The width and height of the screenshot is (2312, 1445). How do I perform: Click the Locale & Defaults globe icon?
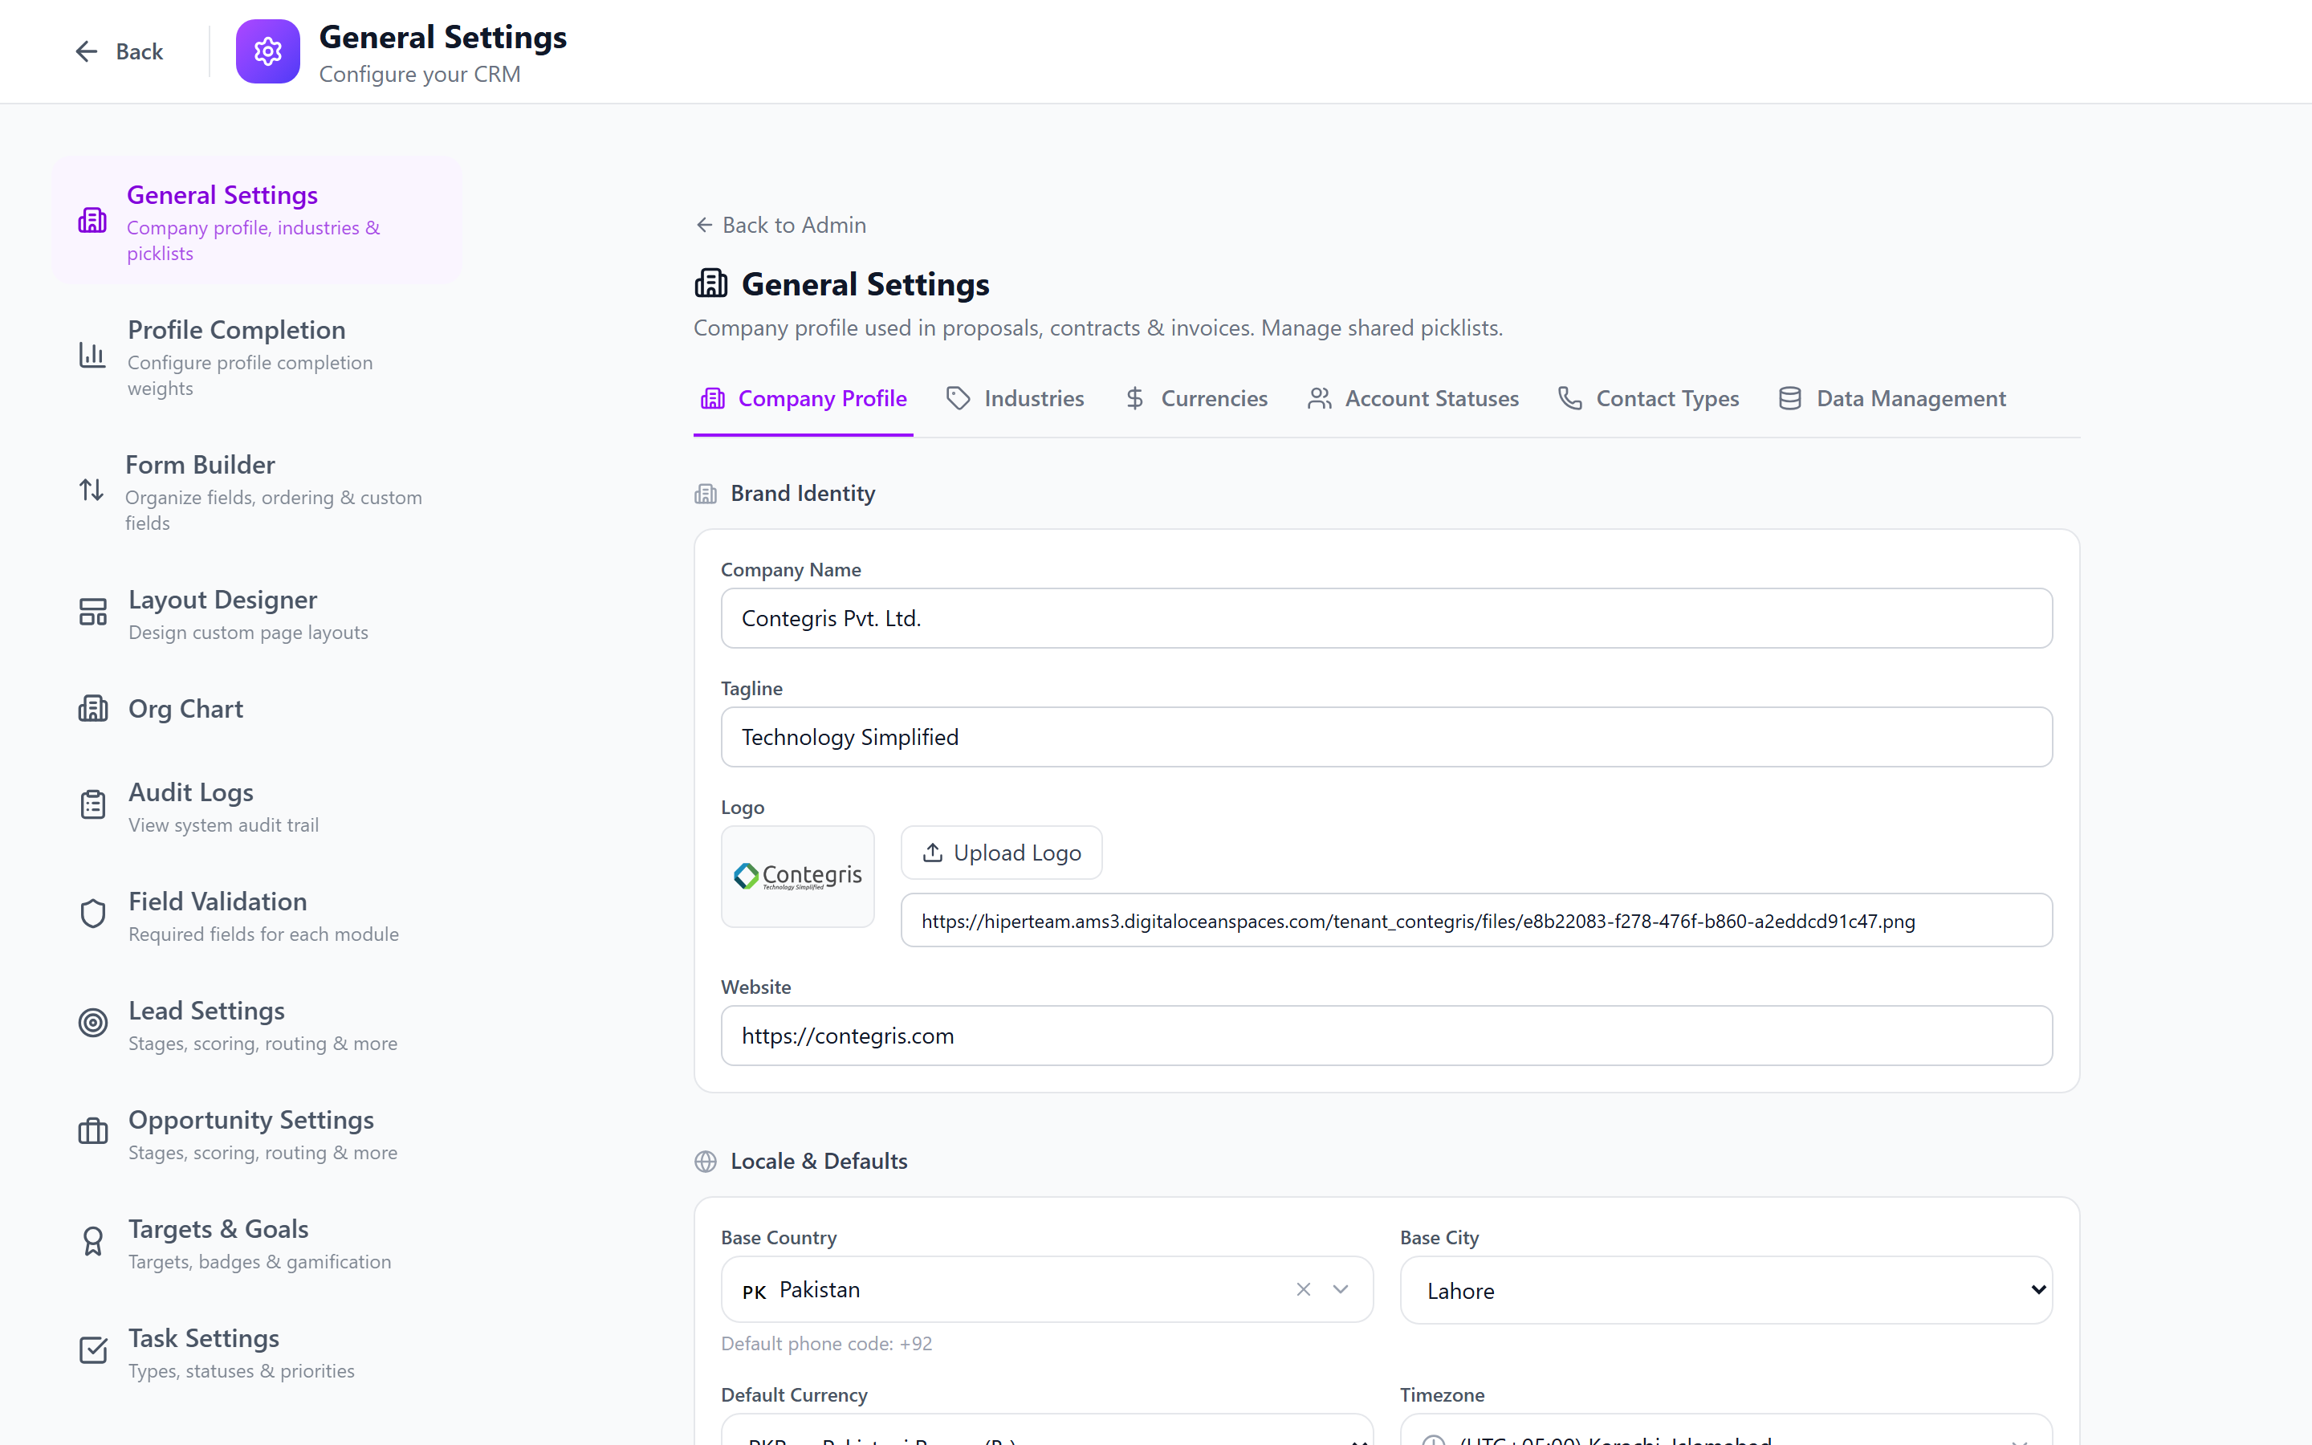point(706,1162)
